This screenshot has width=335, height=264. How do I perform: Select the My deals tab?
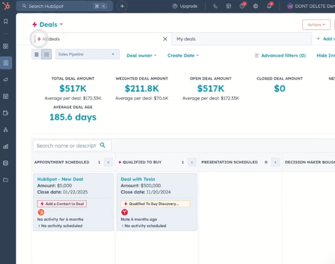pyautogui.click(x=242, y=39)
